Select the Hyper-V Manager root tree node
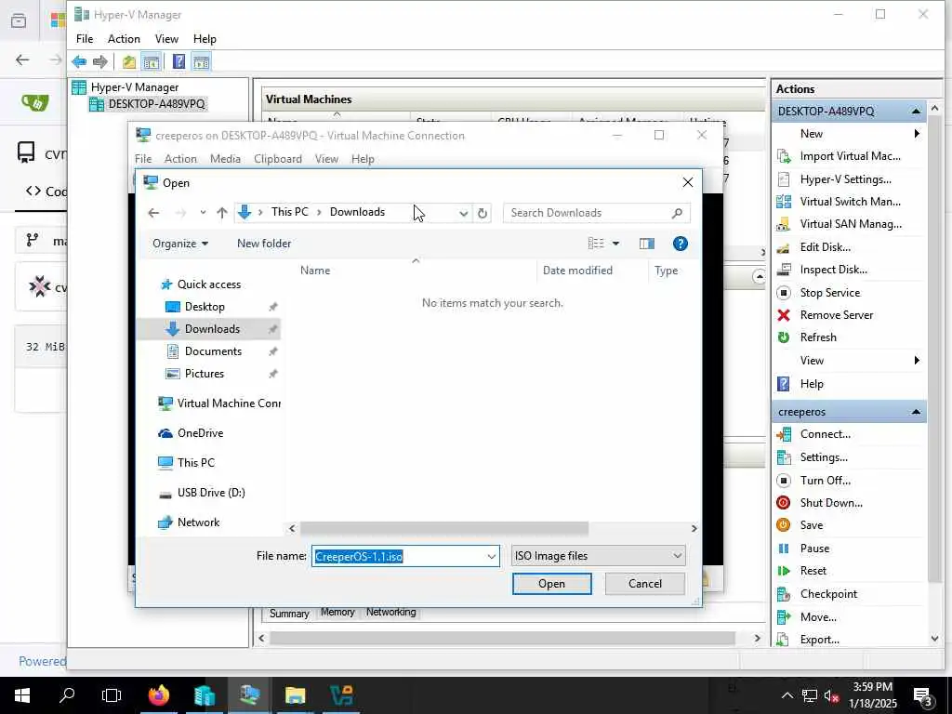The height and width of the screenshot is (714, 952). pos(134,86)
